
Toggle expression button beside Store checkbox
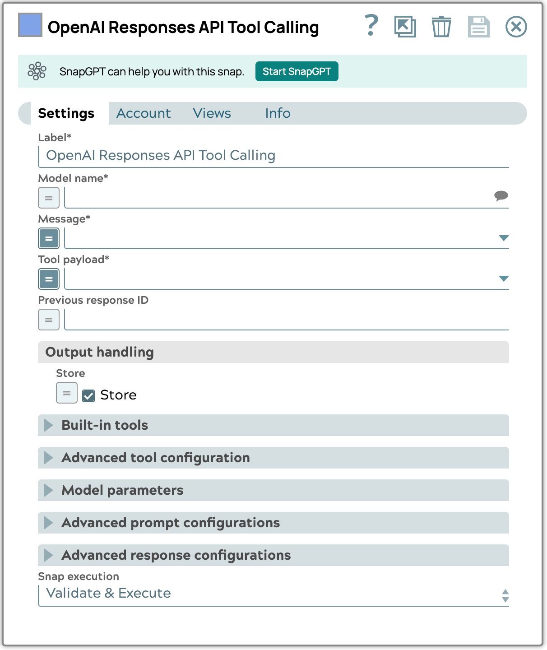(x=67, y=393)
